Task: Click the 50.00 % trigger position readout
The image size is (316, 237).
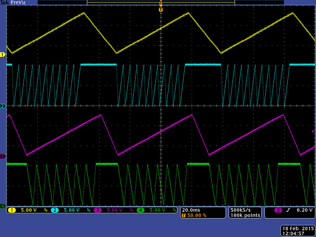Action: point(197,215)
